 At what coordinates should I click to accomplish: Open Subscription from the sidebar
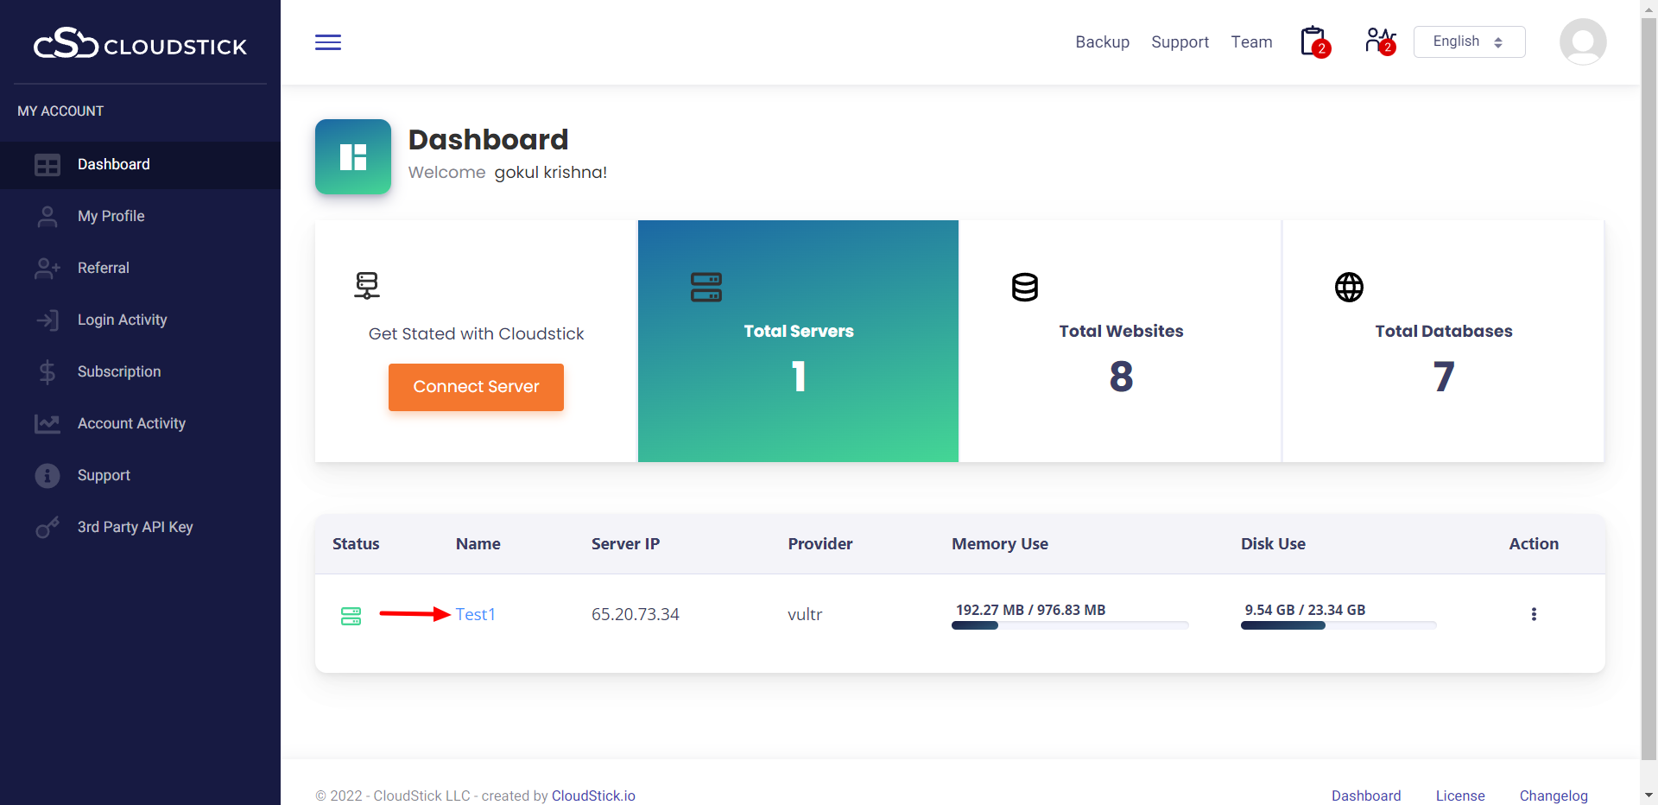pos(119,371)
